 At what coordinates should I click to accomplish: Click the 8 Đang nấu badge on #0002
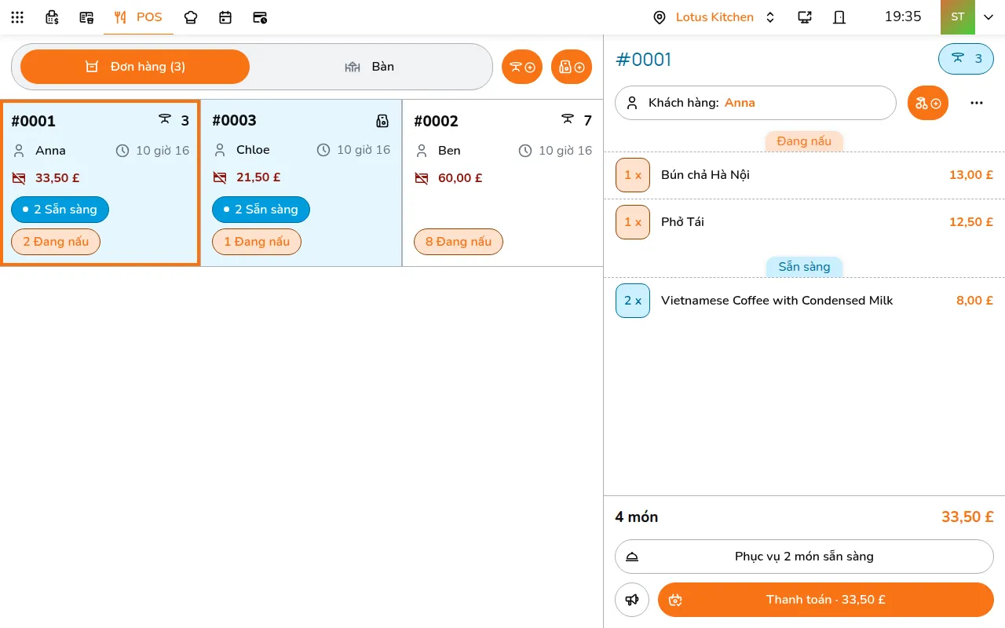(x=459, y=242)
